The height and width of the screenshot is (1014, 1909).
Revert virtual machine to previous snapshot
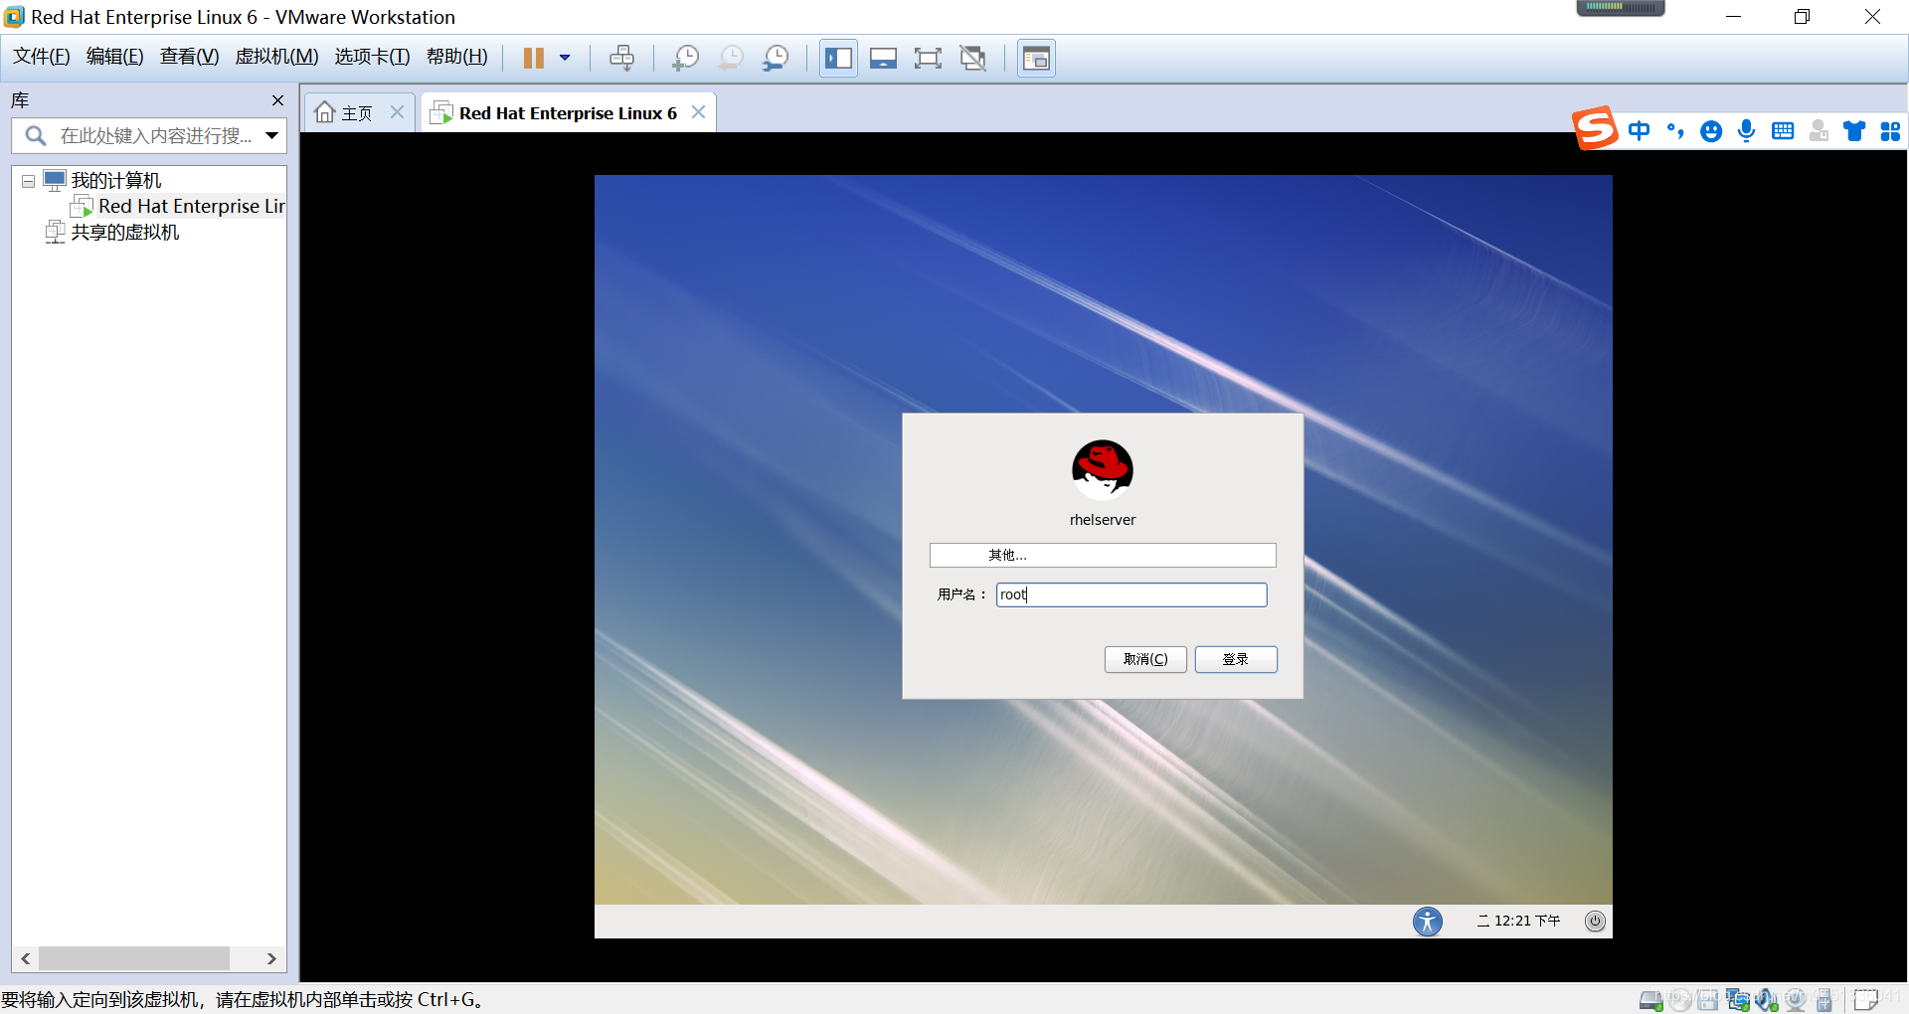(x=731, y=58)
